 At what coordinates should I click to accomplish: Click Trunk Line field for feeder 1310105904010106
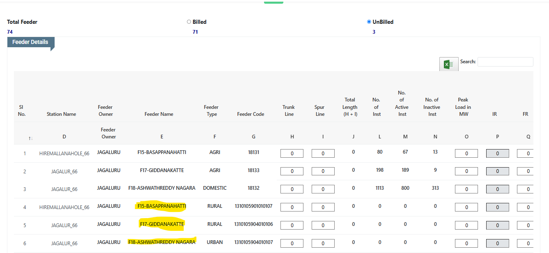pos(292,225)
